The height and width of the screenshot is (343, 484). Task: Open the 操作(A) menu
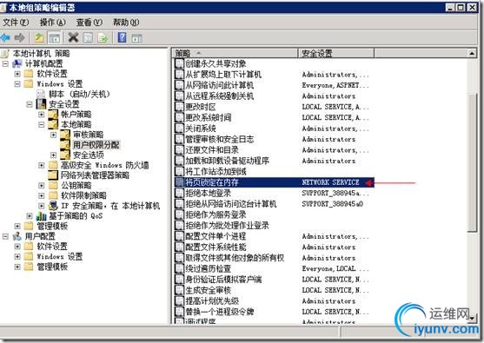click(x=52, y=23)
